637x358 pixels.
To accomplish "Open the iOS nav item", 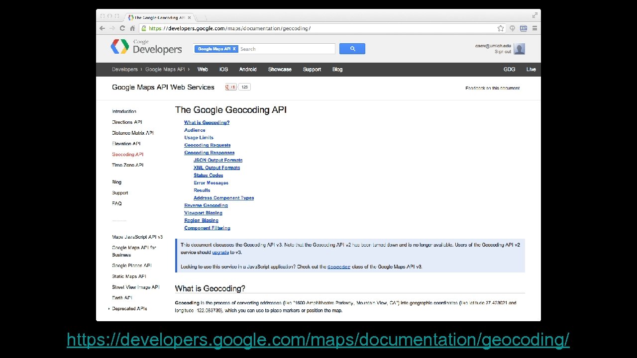I will click(x=224, y=70).
